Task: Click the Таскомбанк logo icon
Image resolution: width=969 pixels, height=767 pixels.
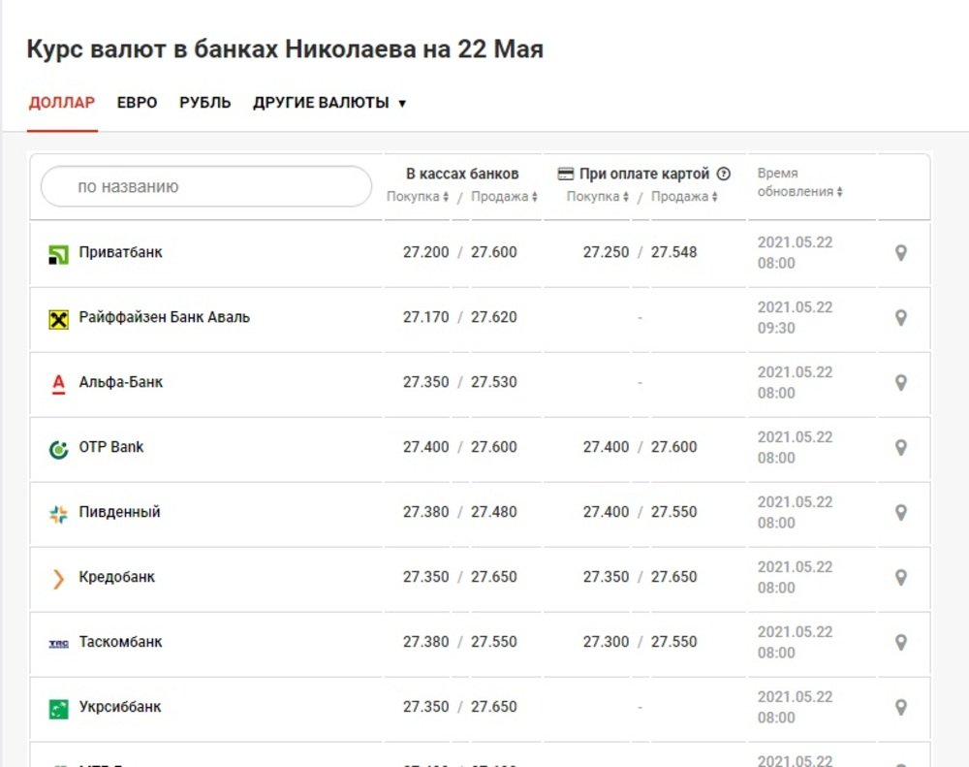Action: tap(59, 644)
